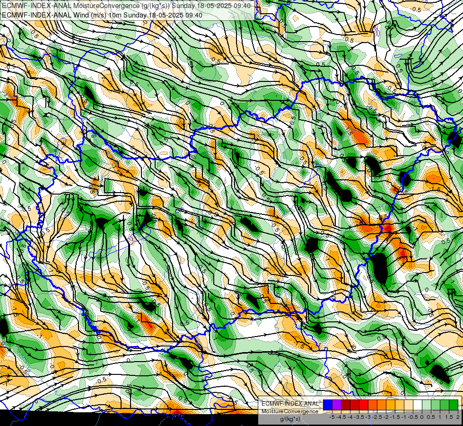
Task: Click the purple legend swatch
Action: coord(337,405)
